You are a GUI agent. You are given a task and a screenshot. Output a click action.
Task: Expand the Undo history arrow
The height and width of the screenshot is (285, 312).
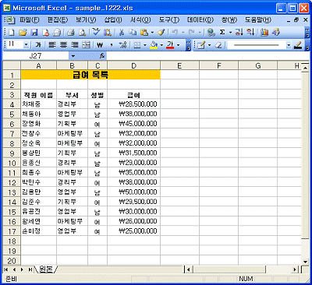(x=183, y=32)
